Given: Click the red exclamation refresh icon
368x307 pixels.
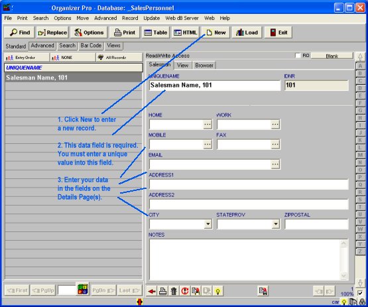Looking at the screenshot, I should tap(185, 291).
